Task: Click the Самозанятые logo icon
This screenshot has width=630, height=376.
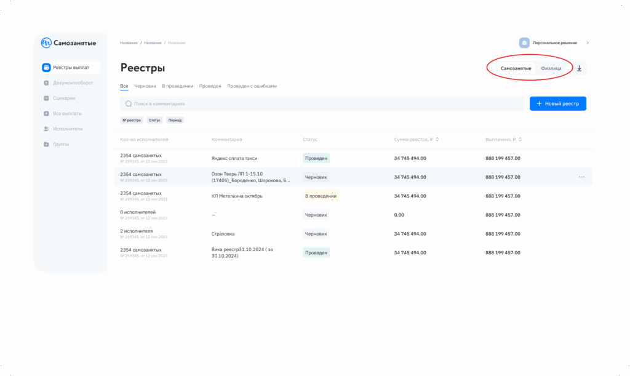Action: pyautogui.click(x=46, y=43)
